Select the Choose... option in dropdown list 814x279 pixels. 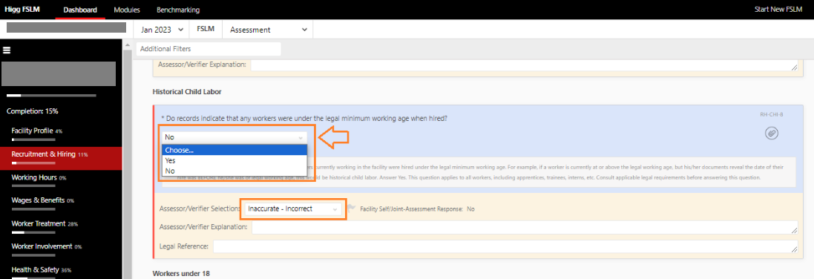pos(234,150)
